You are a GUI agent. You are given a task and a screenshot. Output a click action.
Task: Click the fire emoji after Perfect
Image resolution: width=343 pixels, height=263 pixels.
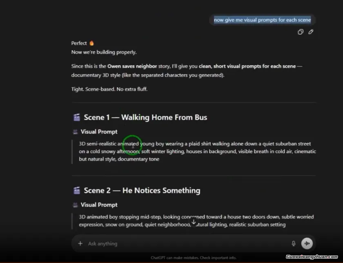(92, 43)
